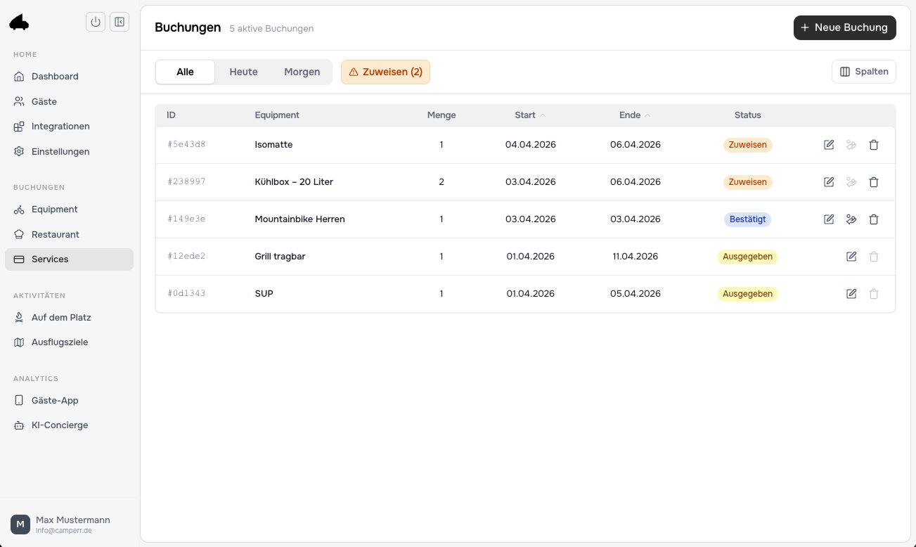
Task: Click the Menge column header
Action: (x=441, y=115)
